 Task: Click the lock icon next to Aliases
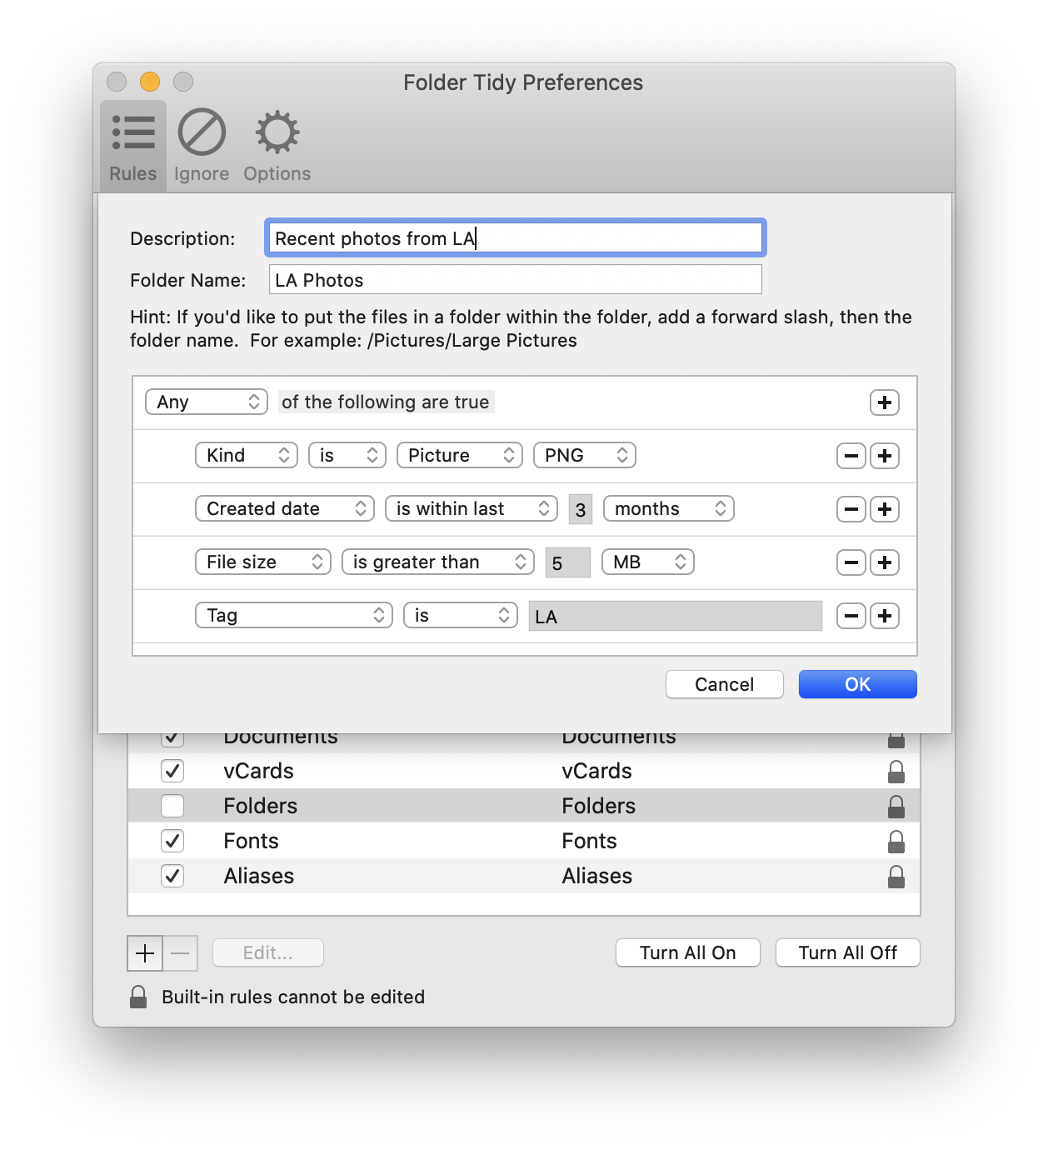(x=896, y=876)
